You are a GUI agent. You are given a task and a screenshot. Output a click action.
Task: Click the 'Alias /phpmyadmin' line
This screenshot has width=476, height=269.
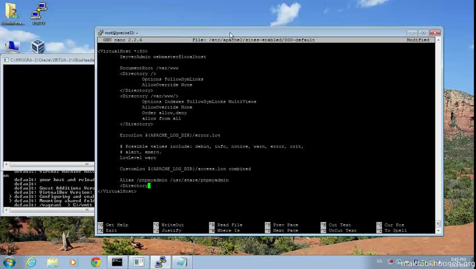(x=174, y=180)
